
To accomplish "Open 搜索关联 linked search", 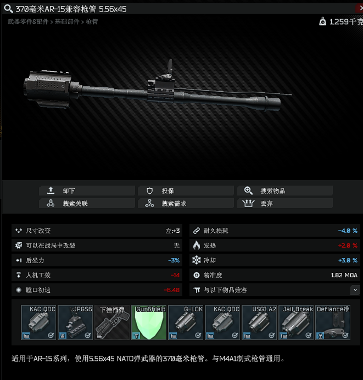I will tap(87, 203).
